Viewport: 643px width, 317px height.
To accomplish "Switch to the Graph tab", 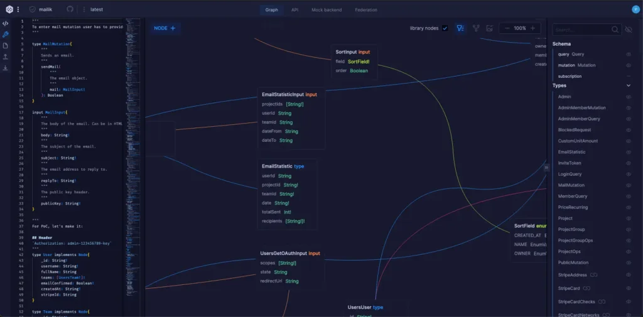I will pyautogui.click(x=271, y=10).
